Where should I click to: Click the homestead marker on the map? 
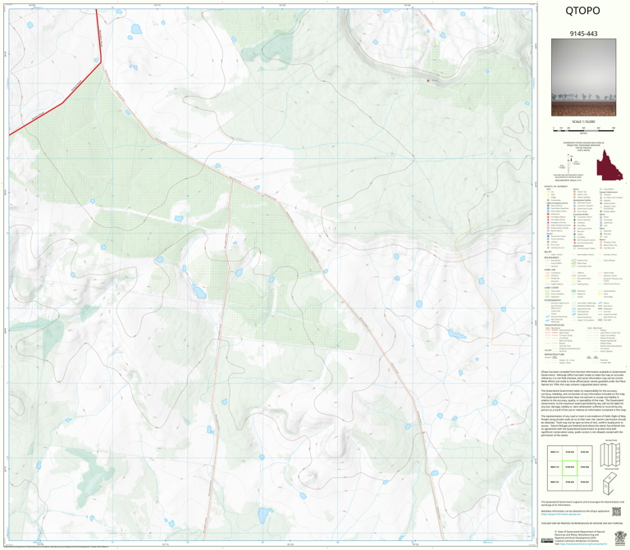[x=428, y=80]
